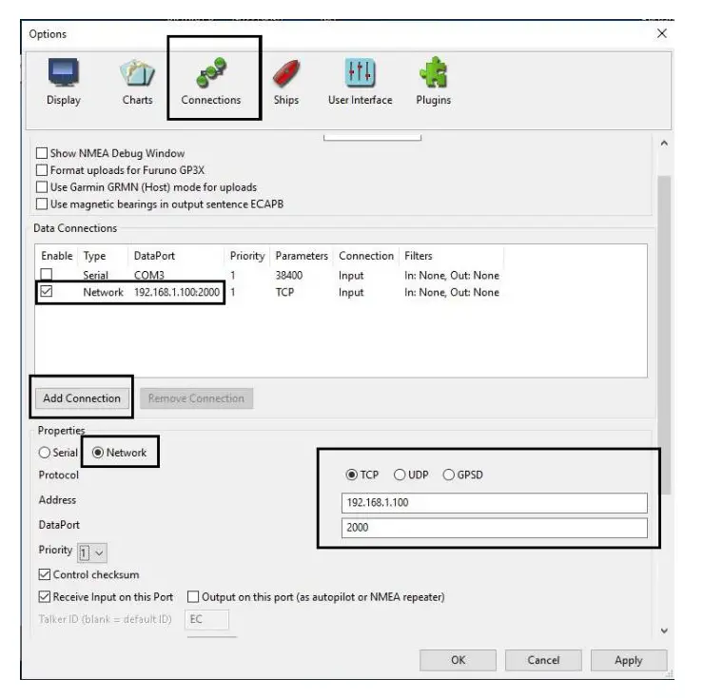723x698 pixels.
Task: Click the Cancel button
Action: pyautogui.click(x=543, y=660)
